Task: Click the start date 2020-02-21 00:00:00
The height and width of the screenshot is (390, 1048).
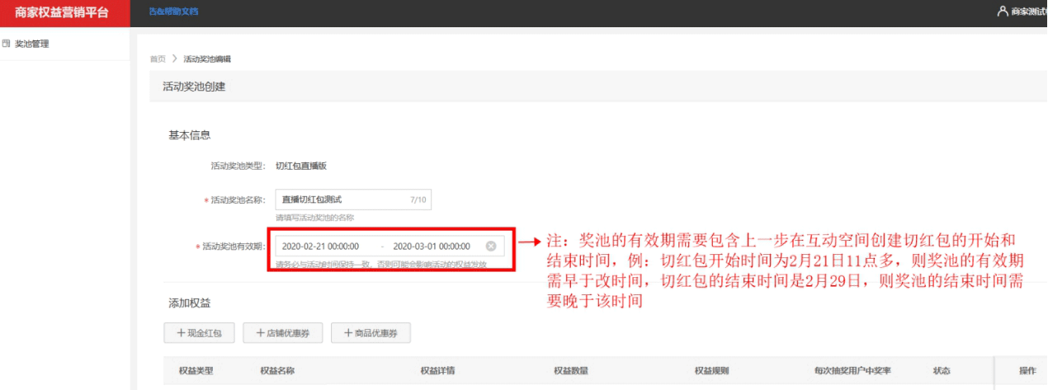Action: (x=320, y=246)
